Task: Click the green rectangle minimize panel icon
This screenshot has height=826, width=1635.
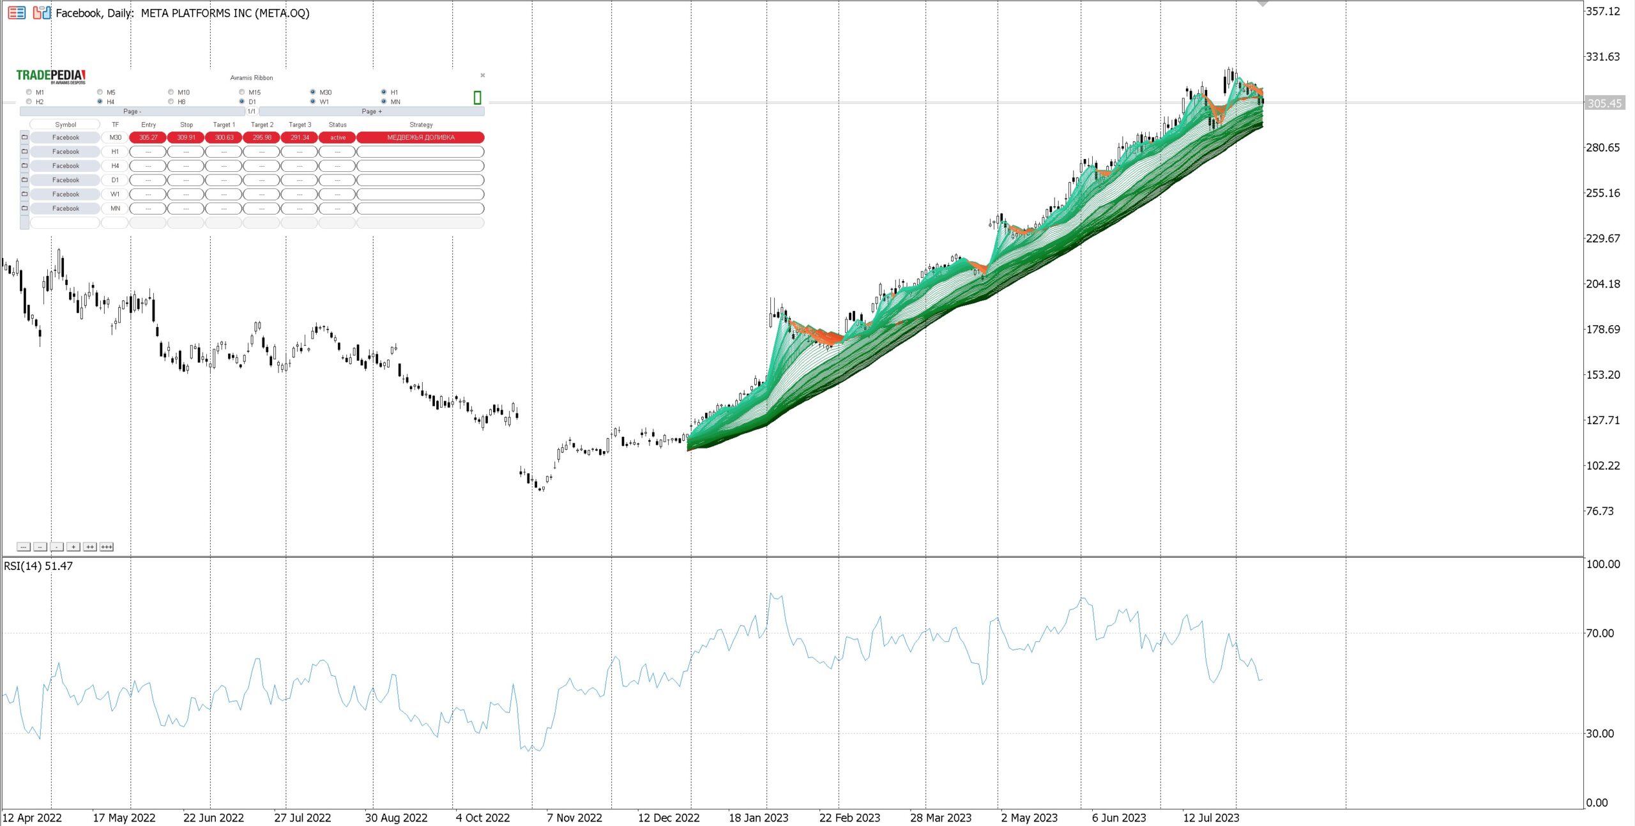Action: click(x=477, y=97)
